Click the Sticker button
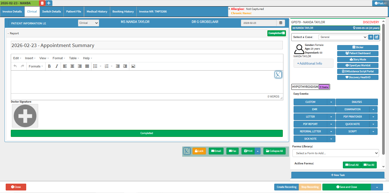Image resolution: width=389 pixels, height=193 pixels. coord(358,47)
